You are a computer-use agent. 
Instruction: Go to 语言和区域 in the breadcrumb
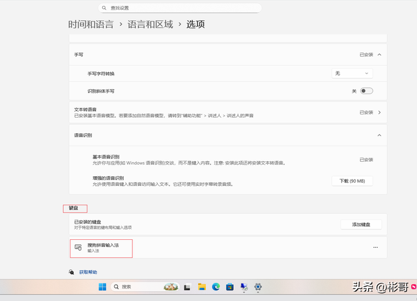click(x=151, y=25)
